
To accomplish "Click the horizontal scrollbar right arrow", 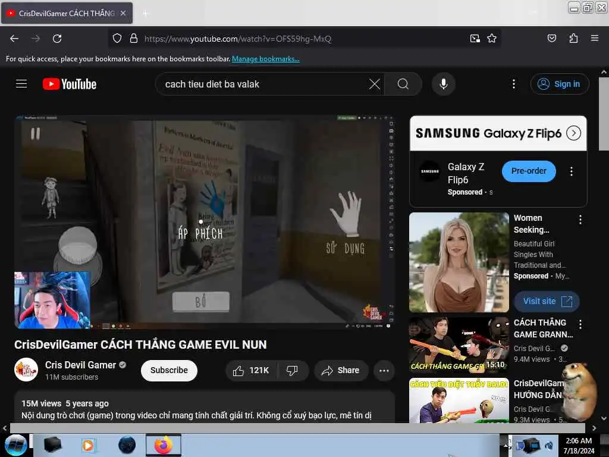I will [594, 428].
